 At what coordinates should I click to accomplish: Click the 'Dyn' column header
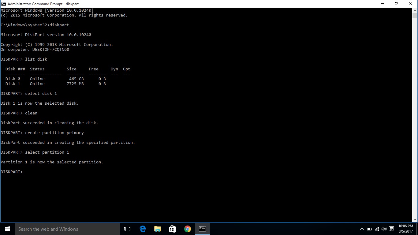click(x=114, y=69)
